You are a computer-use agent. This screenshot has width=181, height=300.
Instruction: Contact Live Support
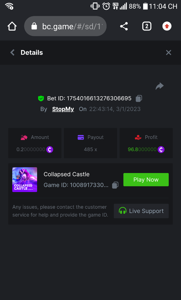point(141,211)
